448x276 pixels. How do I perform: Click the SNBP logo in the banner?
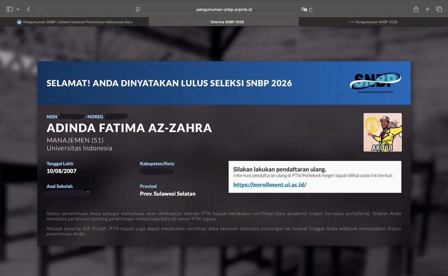pyautogui.click(x=375, y=83)
